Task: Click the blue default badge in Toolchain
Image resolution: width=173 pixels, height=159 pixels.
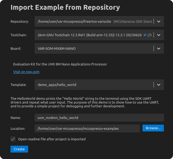Action: point(145,35)
